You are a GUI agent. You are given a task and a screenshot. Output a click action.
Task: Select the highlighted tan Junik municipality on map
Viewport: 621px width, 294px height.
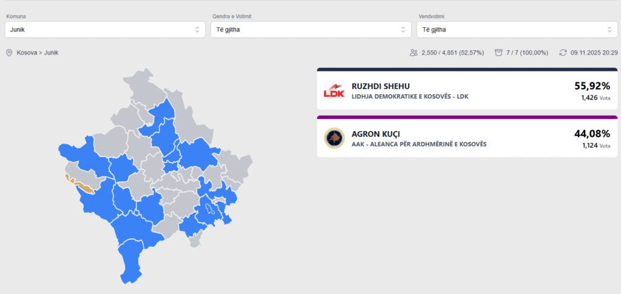(x=79, y=183)
